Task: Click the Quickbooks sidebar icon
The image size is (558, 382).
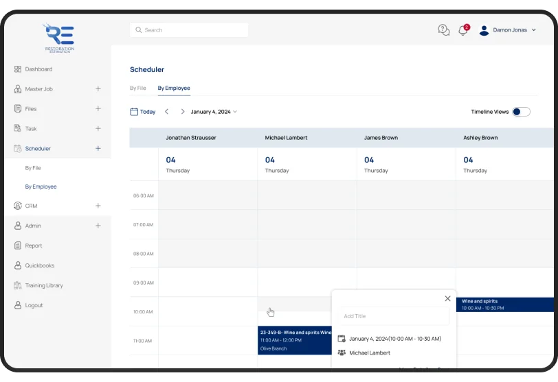Action: click(17, 265)
